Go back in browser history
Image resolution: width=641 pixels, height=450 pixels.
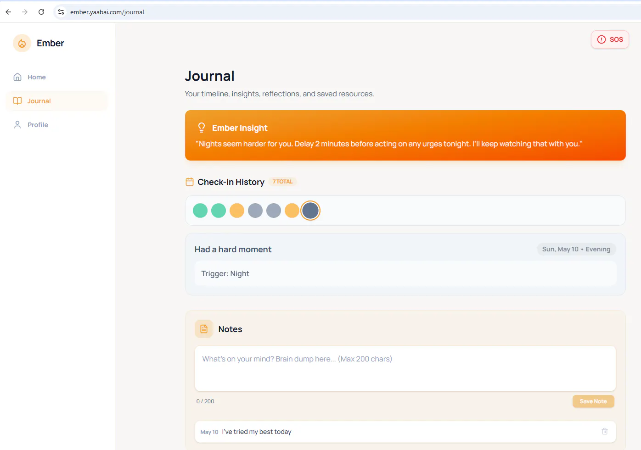pyautogui.click(x=8, y=12)
